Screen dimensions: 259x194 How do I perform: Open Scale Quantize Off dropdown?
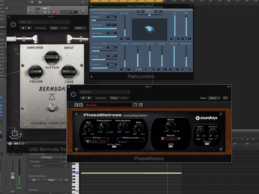pos(35,180)
